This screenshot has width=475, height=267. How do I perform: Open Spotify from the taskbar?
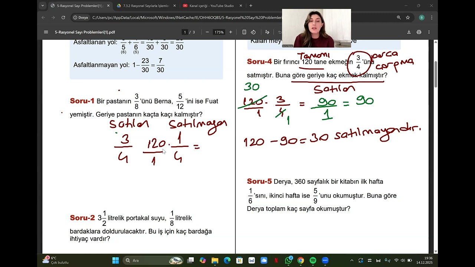tap(313, 260)
